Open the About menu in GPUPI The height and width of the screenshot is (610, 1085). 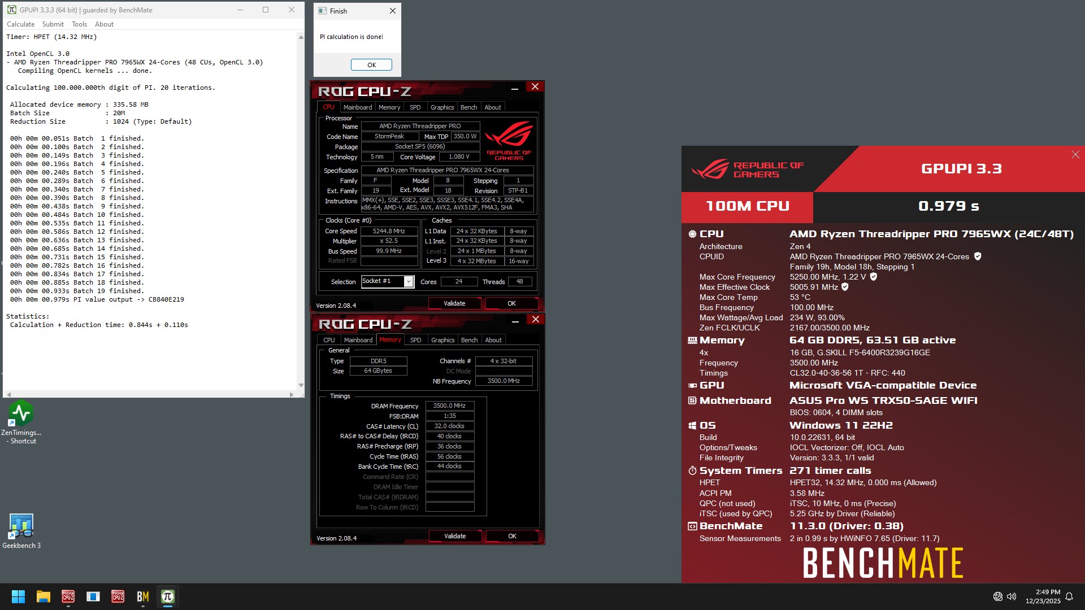point(104,24)
